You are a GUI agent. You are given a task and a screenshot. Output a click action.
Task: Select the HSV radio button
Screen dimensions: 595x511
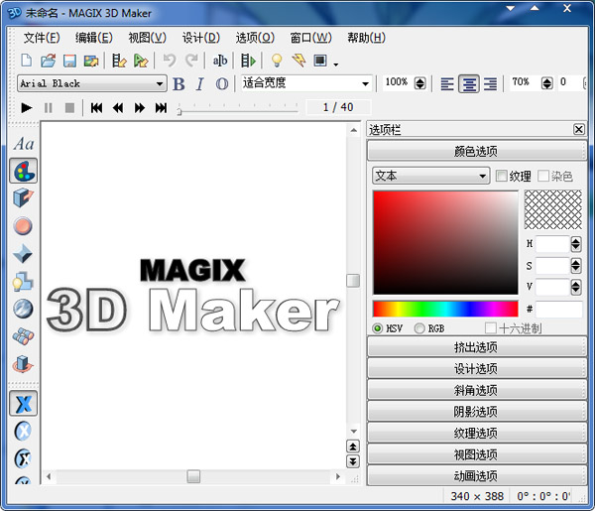[378, 328]
